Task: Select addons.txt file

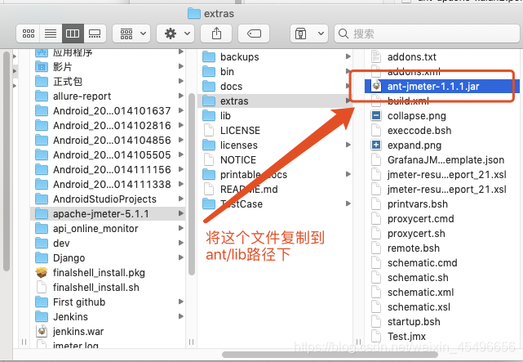Action: coord(442,56)
